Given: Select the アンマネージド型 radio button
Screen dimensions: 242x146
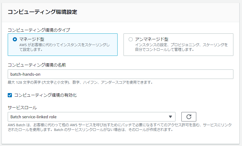Looking at the screenshot, I should [x=131, y=39].
